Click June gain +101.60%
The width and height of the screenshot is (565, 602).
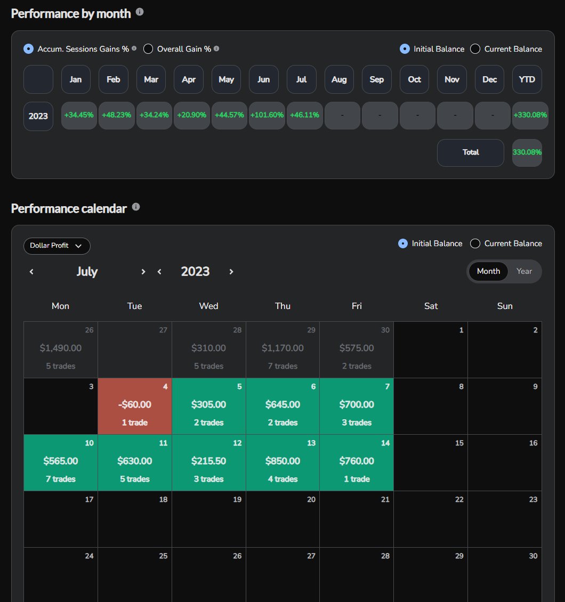267,115
